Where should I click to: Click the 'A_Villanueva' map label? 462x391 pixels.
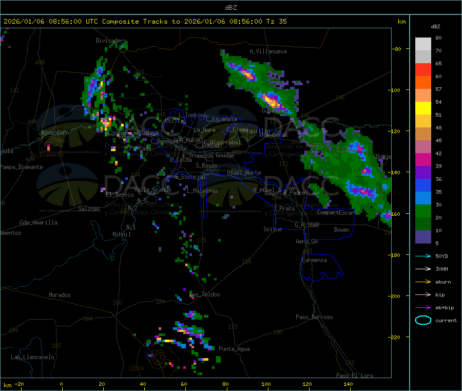click(268, 51)
